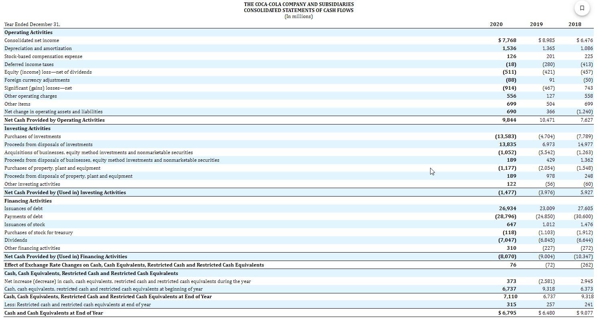The height and width of the screenshot is (319, 597).
Task: Click 'Consolidated Statements of Cash Flows' title
Action: (298, 10)
